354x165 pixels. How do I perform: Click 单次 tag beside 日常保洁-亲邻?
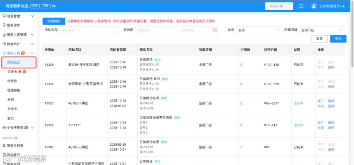pos(165,79)
